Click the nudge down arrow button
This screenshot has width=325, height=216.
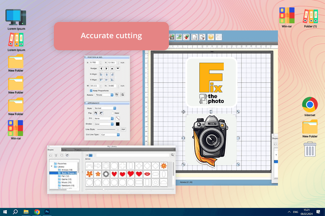coord(118,69)
